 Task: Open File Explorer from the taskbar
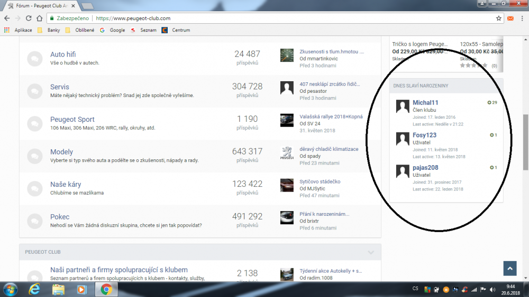(58, 289)
